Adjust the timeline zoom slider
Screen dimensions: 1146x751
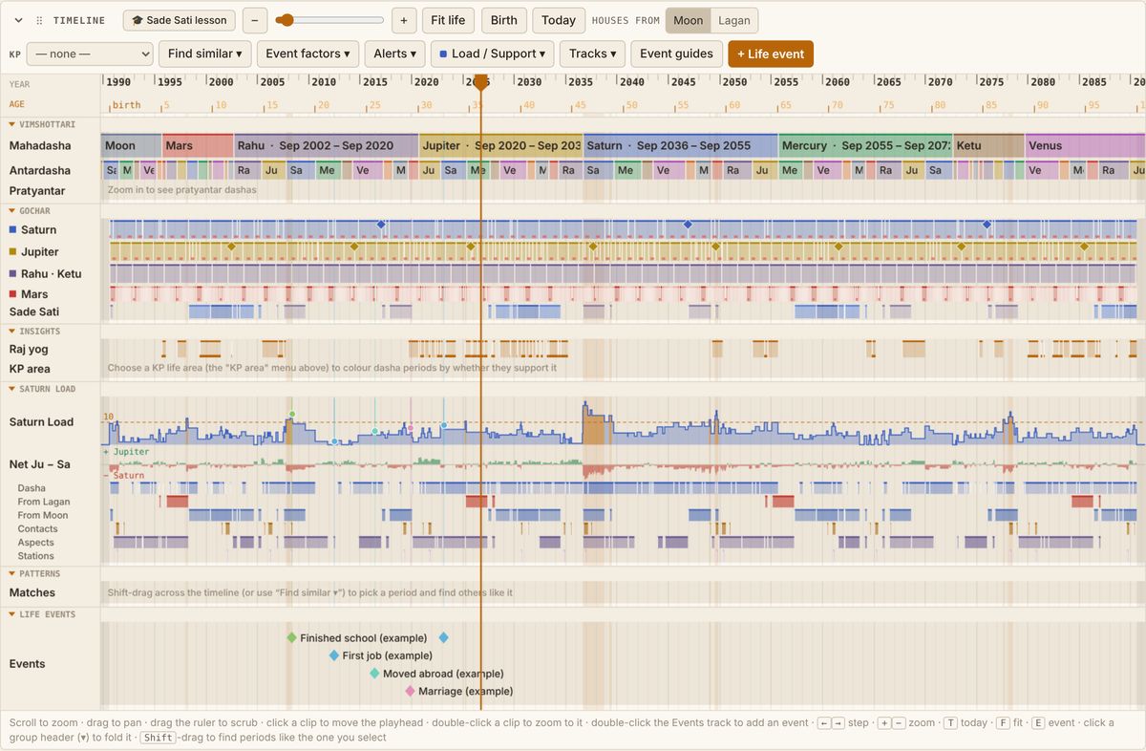pos(329,20)
